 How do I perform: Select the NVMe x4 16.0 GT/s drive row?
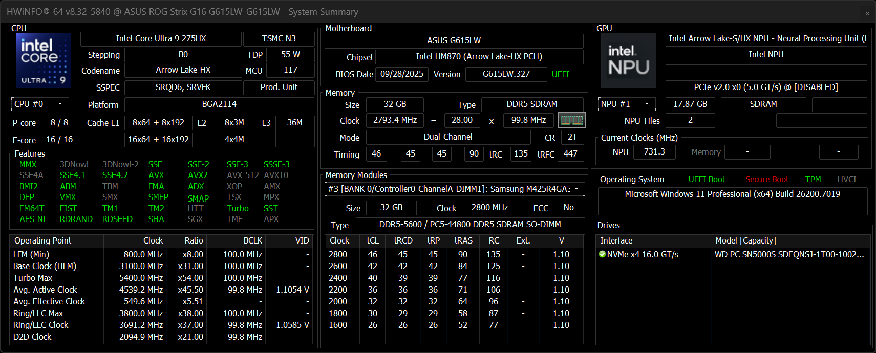733,254
